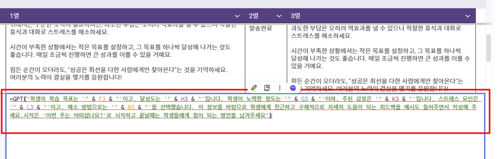
Task: Click column 1 line starting '시간이 부족한 상황에서는'
Action: [x=120, y=47]
